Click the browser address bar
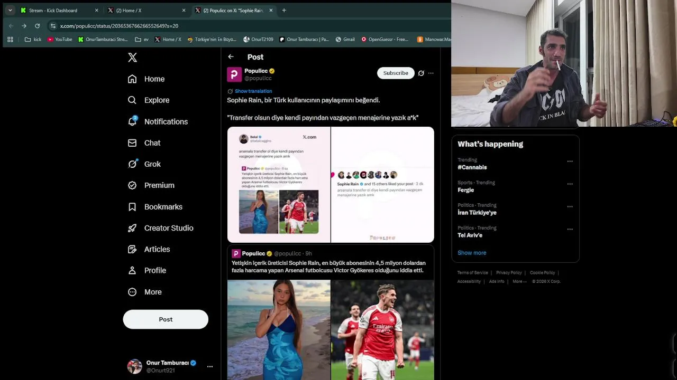 249,25
